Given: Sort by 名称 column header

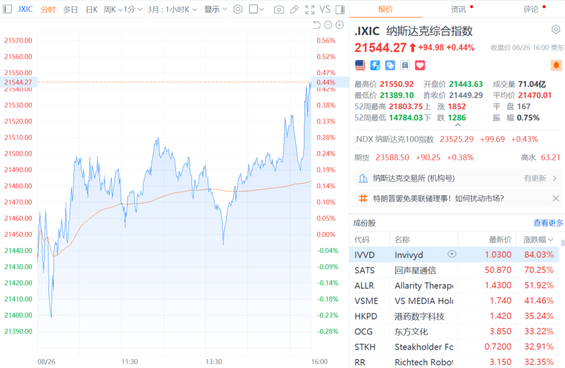Looking at the screenshot, I should click(x=402, y=240).
